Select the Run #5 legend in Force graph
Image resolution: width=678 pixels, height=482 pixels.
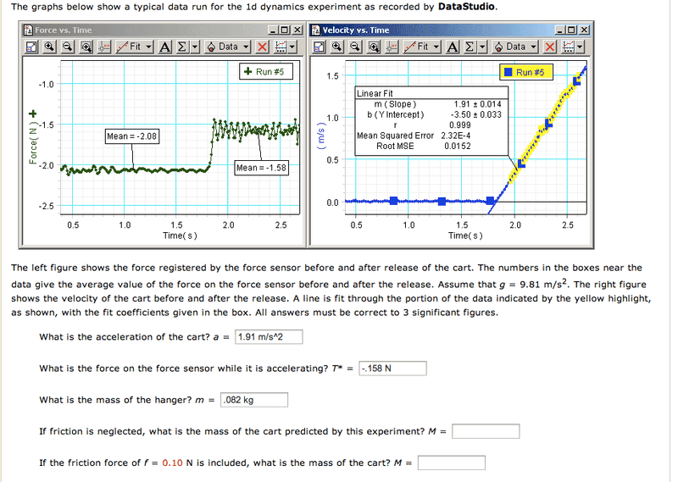268,72
